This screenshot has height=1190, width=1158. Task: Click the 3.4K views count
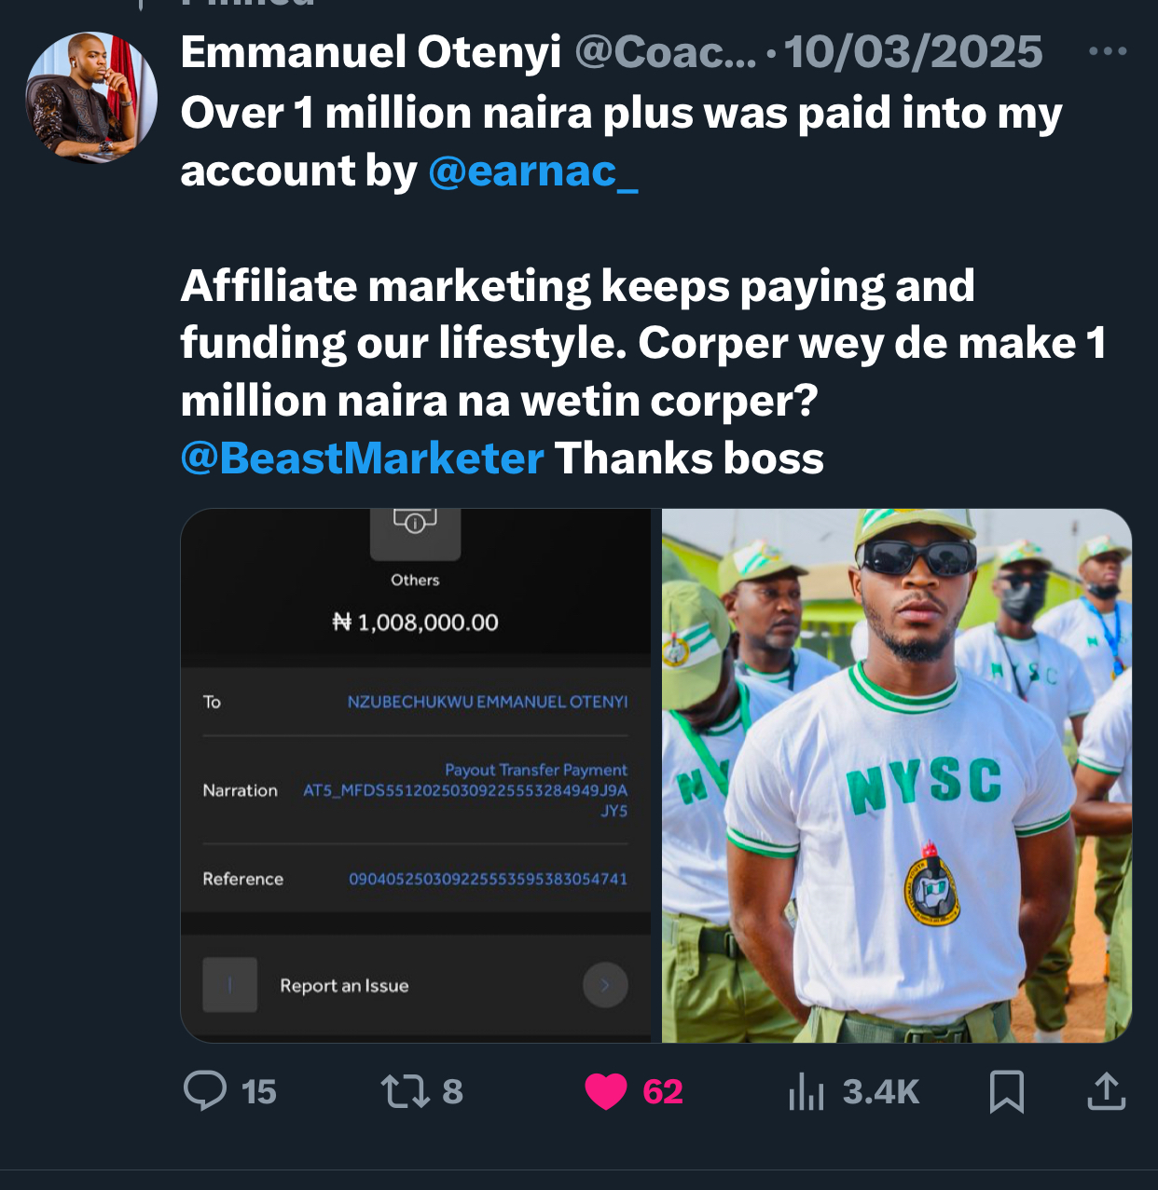[x=881, y=1091]
